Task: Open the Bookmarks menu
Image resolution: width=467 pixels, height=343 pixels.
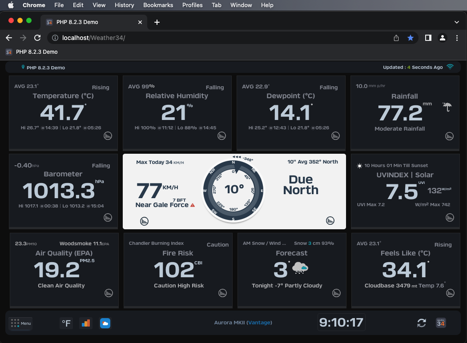Action: pos(158,5)
